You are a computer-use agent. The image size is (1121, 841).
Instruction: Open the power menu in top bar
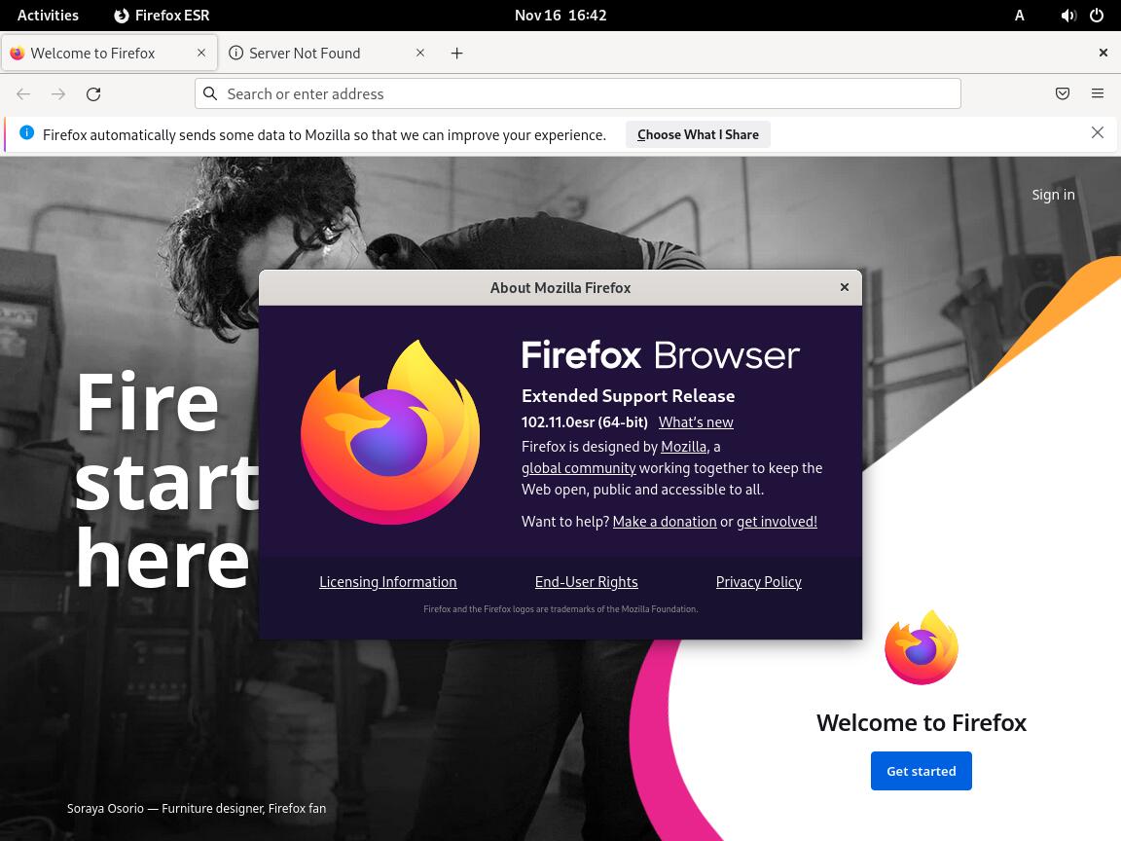(x=1097, y=15)
